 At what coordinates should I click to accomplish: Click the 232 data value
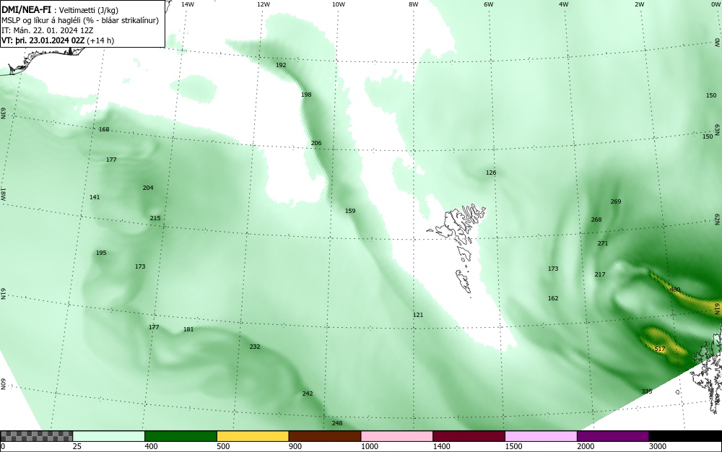click(x=255, y=347)
